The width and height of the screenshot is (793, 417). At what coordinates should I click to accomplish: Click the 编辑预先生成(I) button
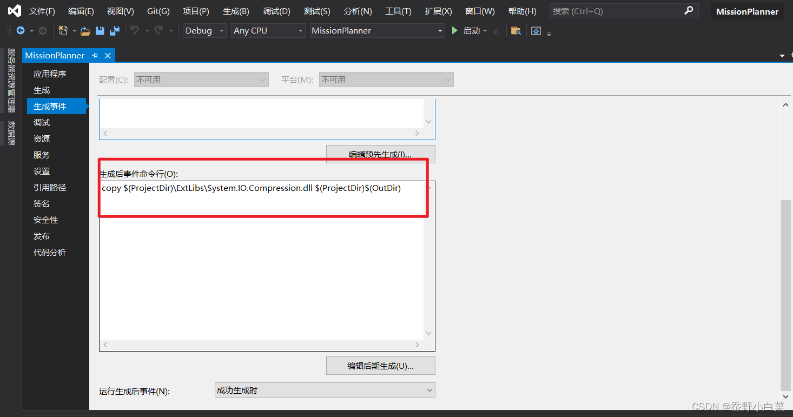point(380,154)
